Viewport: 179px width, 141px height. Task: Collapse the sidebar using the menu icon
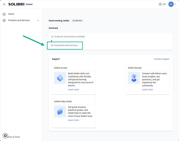coord(4,4)
